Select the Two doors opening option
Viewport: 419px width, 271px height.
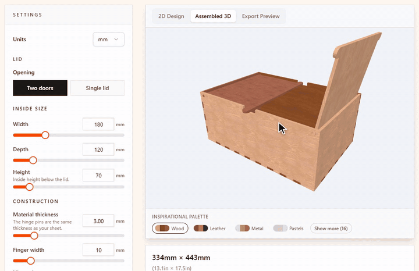40,88
